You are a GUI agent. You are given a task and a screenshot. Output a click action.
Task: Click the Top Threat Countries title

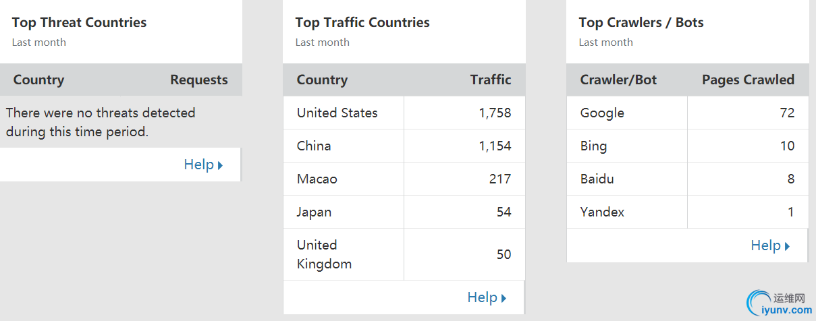[x=79, y=22]
